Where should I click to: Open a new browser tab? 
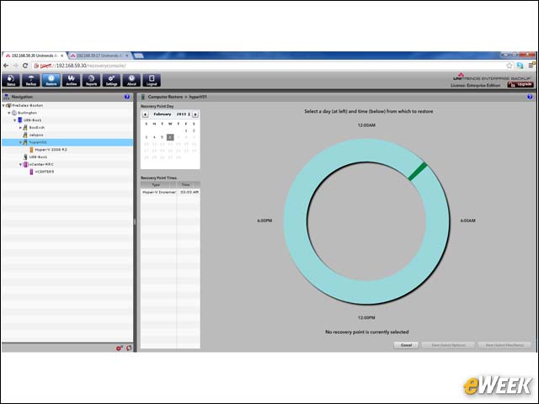point(138,56)
